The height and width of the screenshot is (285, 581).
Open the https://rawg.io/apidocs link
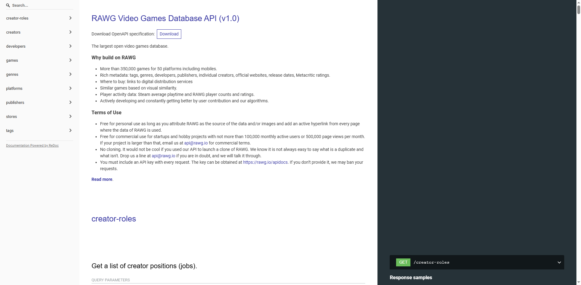[x=265, y=162]
